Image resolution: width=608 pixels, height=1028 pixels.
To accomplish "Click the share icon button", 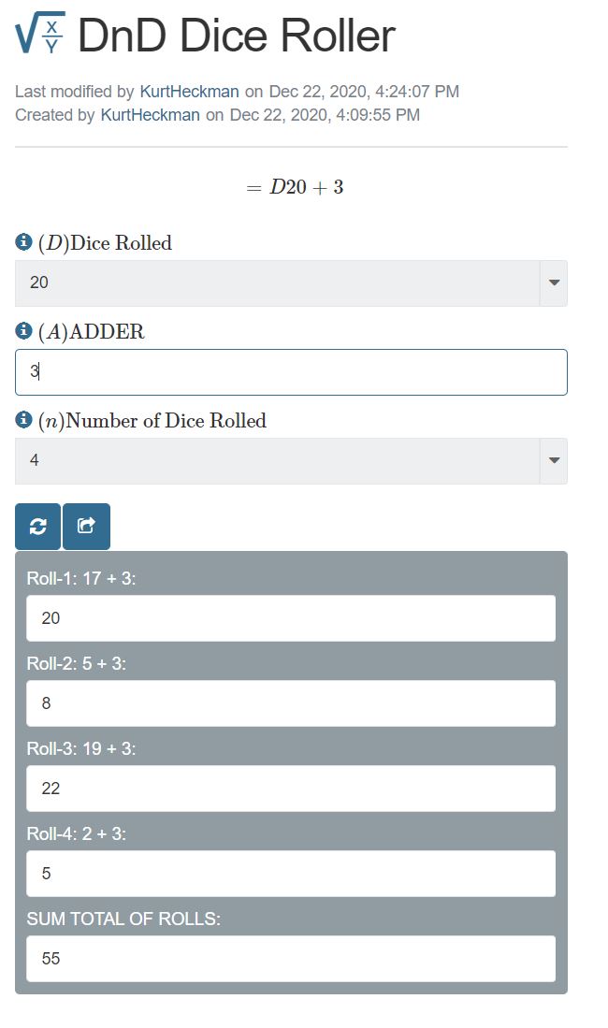I will (x=86, y=527).
